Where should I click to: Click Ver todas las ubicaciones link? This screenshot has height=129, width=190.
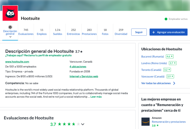pyautogui.click(x=156, y=83)
